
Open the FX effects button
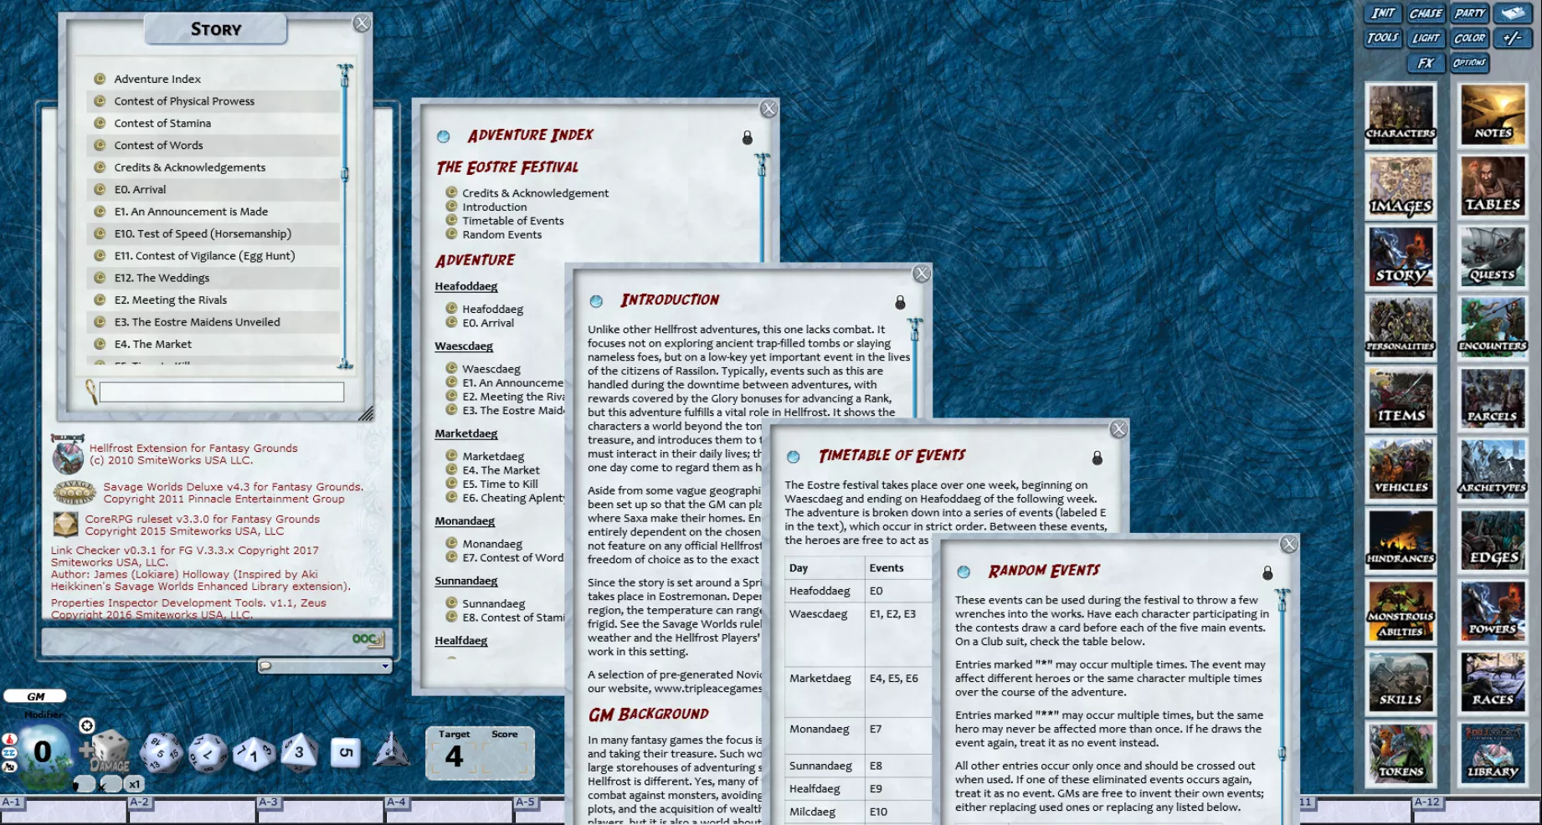(1426, 63)
